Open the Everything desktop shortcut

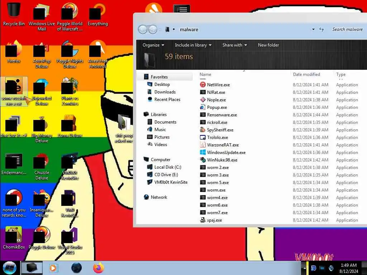pyautogui.click(x=97, y=14)
